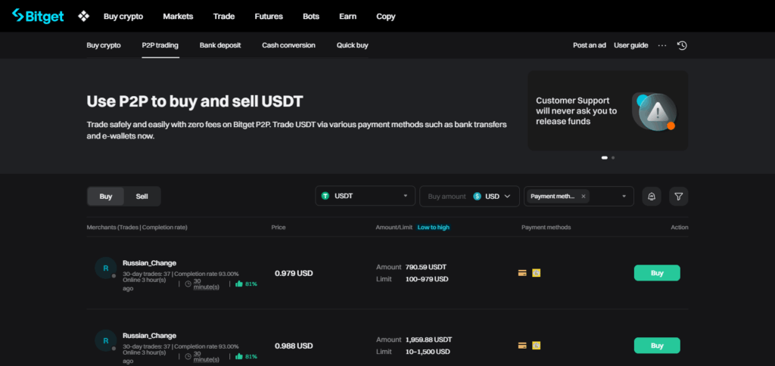Click the limit 10–1,500 USD
The width and height of the screenshot is (775, 366).
tap(428, 352)
